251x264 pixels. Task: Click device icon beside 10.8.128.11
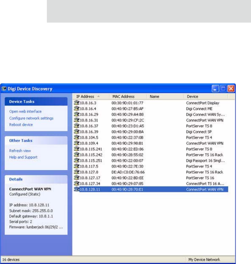pos(77,189)
